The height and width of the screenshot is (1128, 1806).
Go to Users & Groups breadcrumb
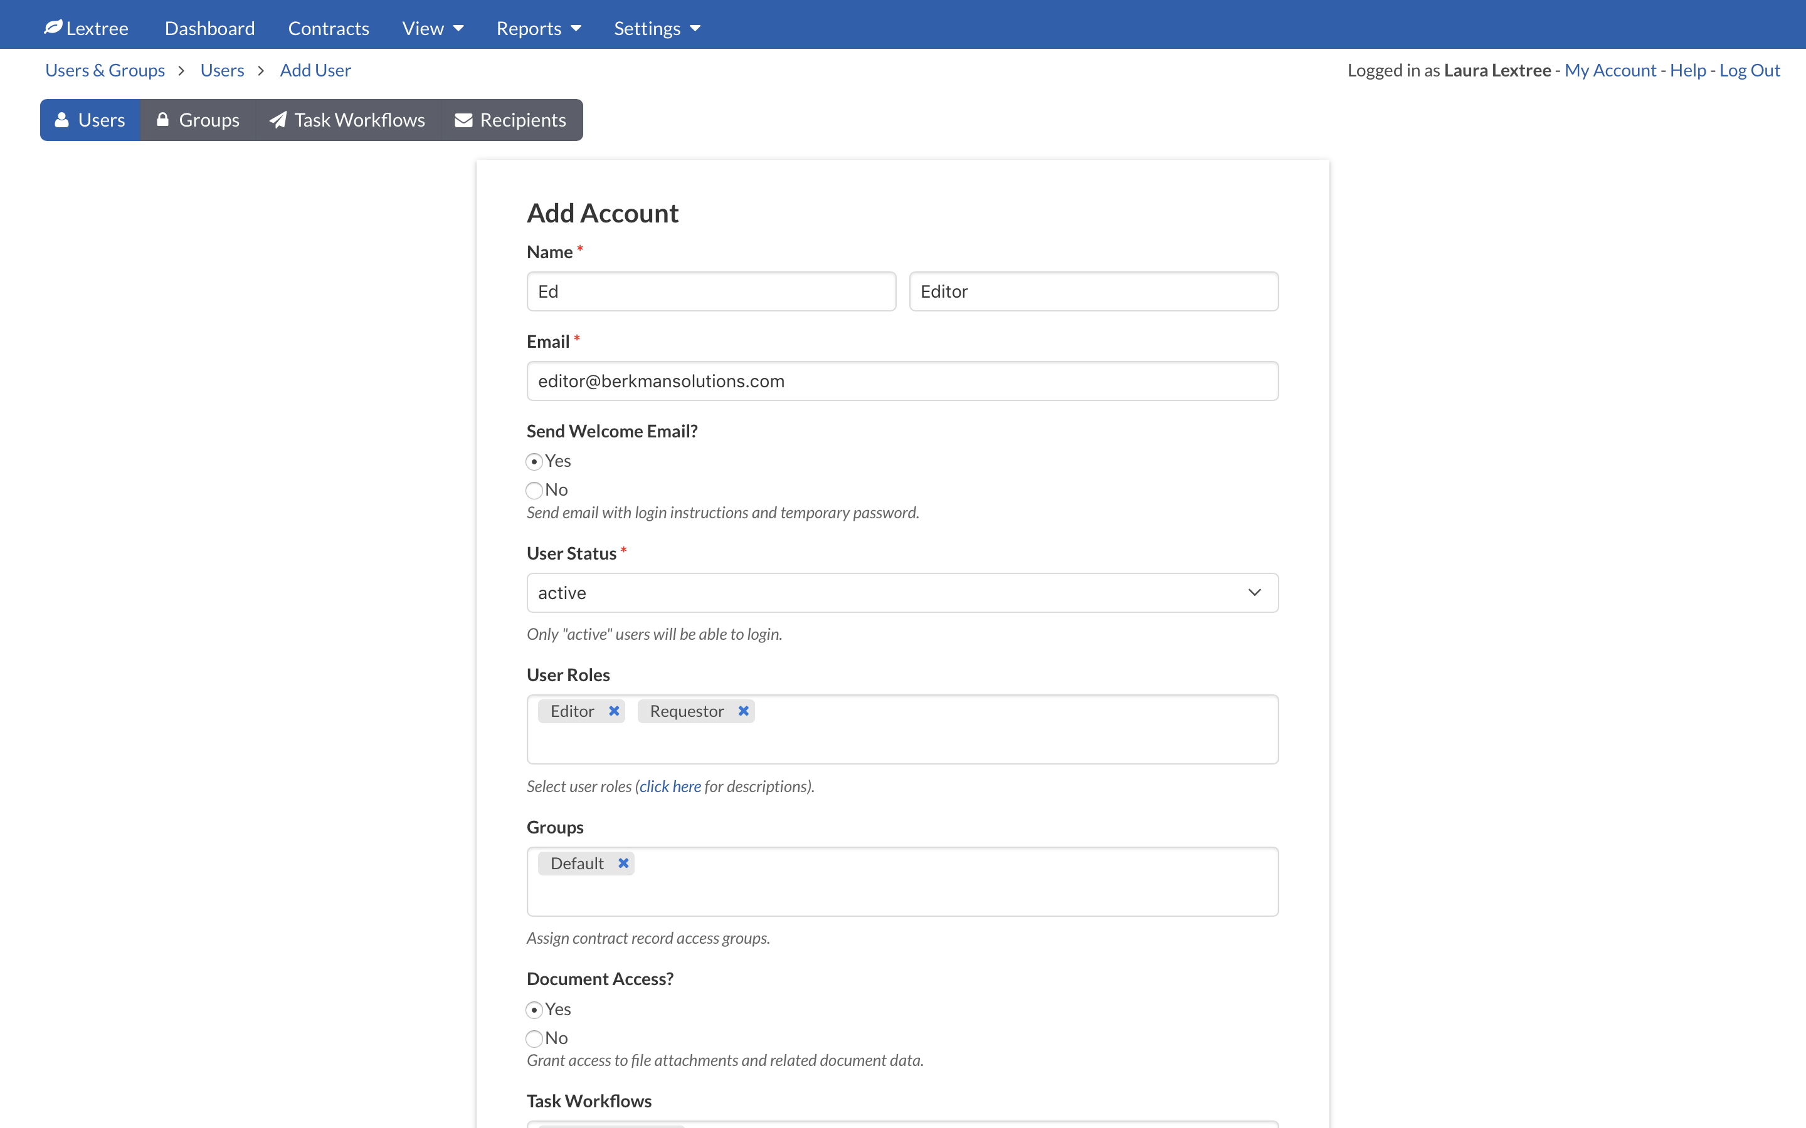[105, 70]
